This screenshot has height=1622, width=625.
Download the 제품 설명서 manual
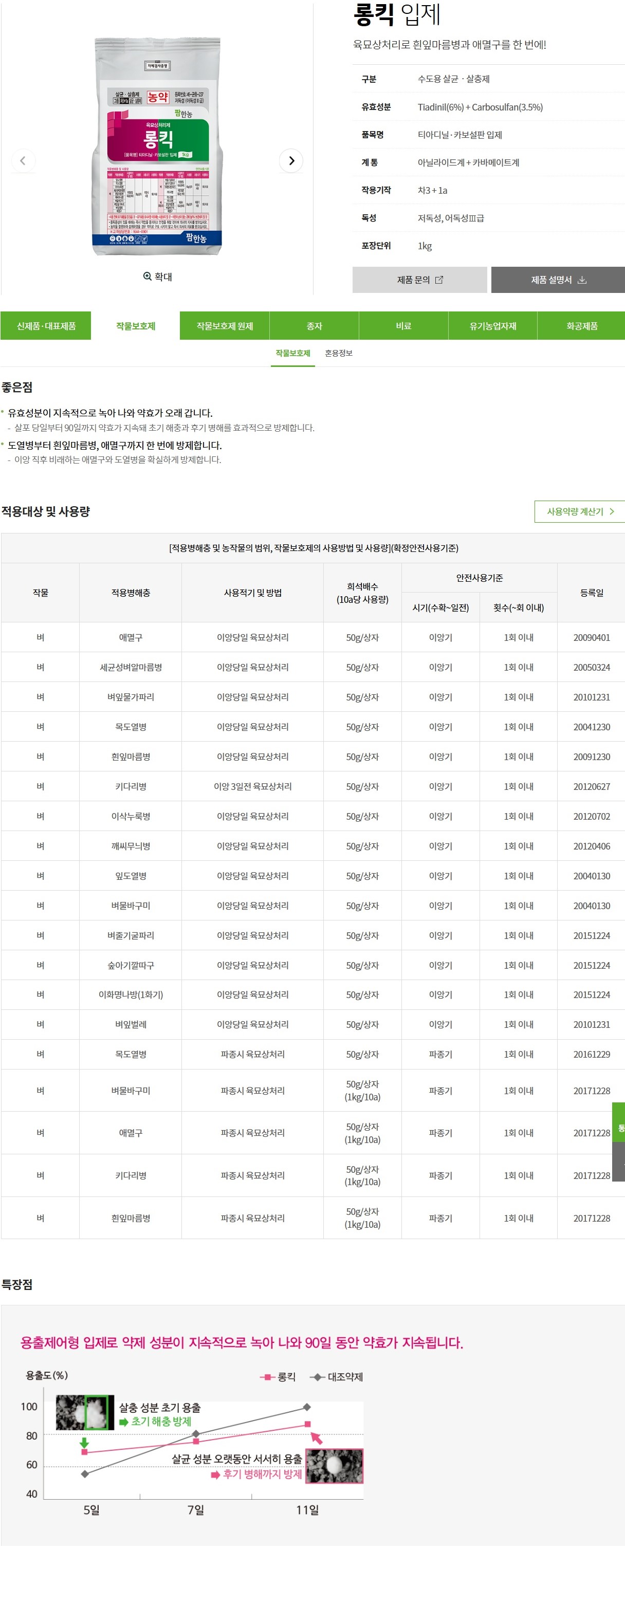coord(558,280)
